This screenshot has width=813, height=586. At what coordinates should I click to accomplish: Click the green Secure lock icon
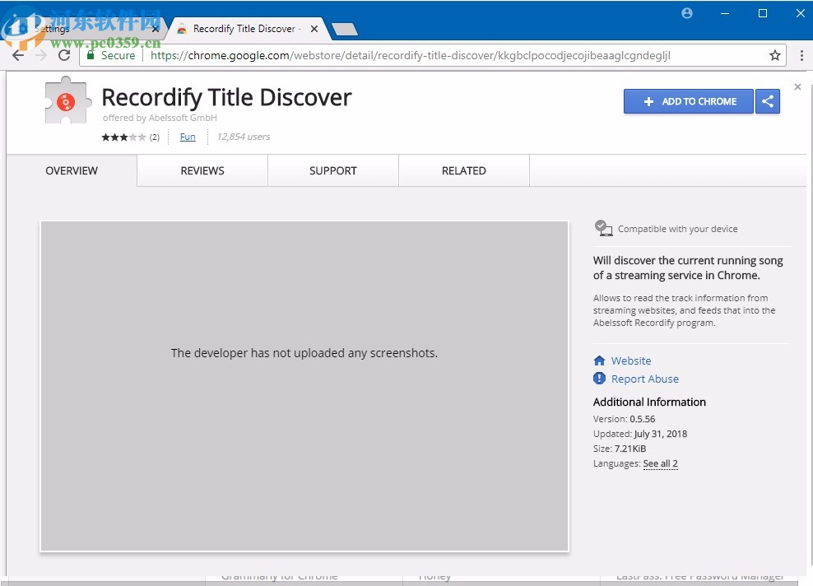[91, 55]
